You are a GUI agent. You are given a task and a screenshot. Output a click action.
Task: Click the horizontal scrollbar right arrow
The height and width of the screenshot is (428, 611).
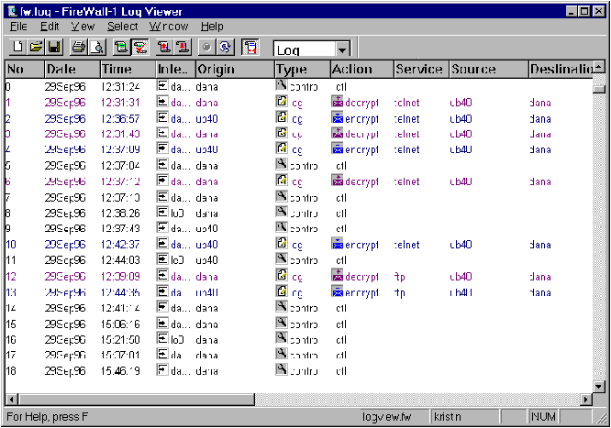586,400
